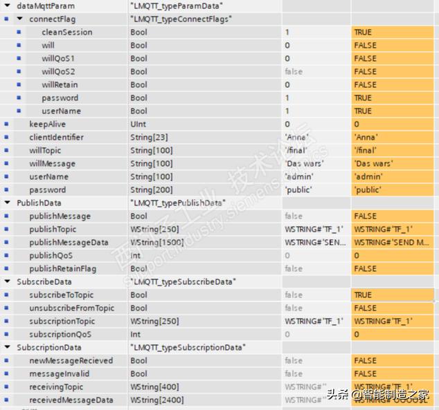The width and height of the screenshot is (439, 410).
Task: Click the "LMQTT_typeConnectFlags" data type cell
Action: pos(205,19)
